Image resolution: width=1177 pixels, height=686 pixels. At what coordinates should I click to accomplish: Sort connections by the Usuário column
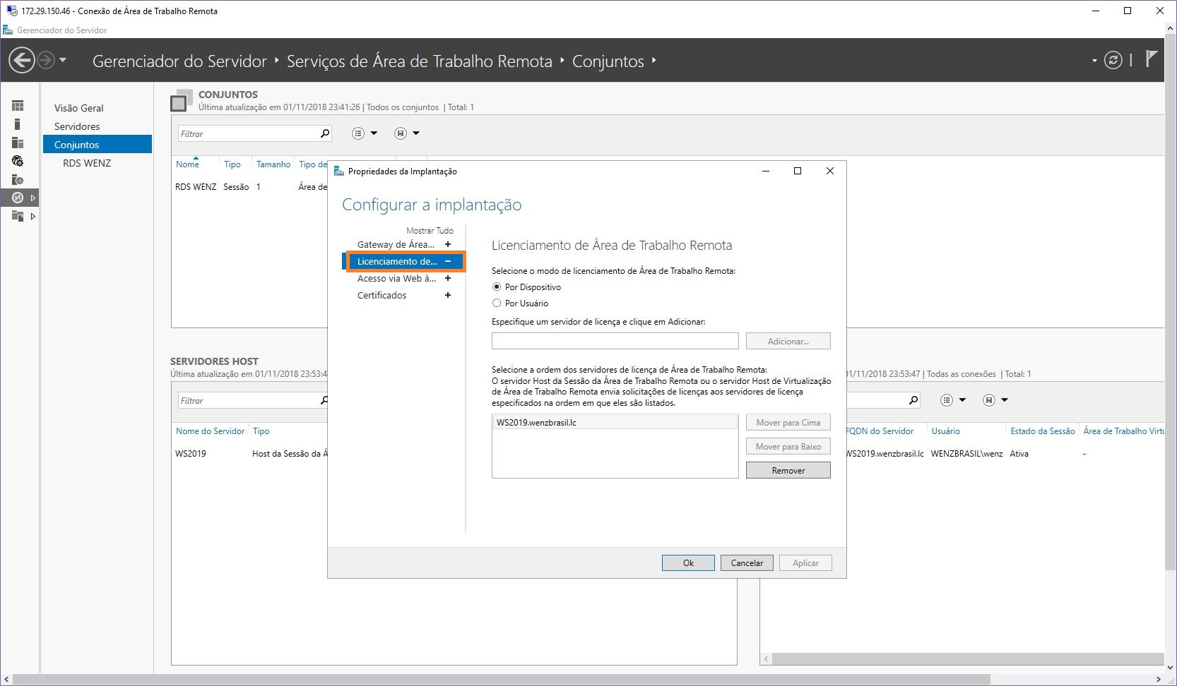coord(946,431)
